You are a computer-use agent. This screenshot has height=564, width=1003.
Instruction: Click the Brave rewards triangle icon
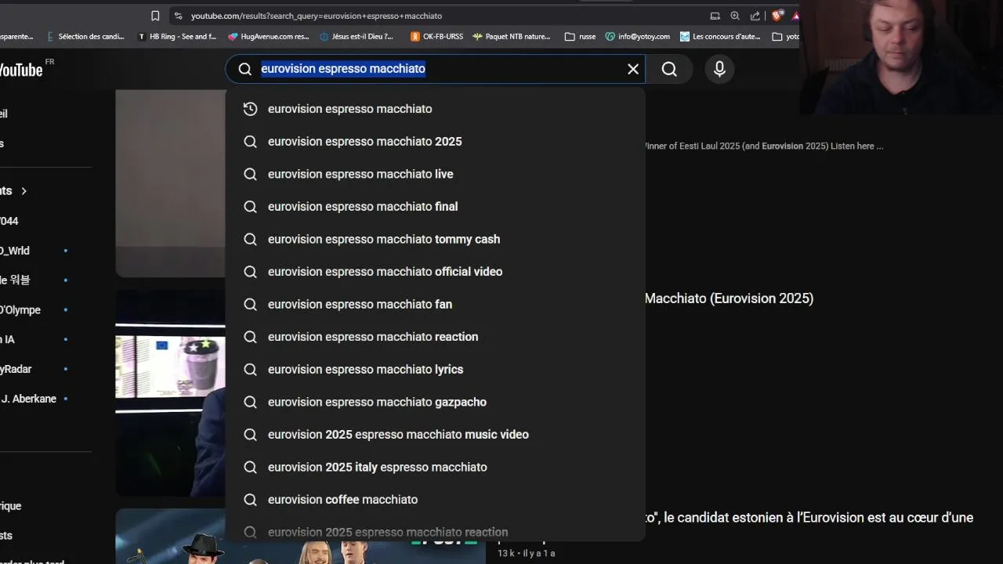(x=795, y=16)
